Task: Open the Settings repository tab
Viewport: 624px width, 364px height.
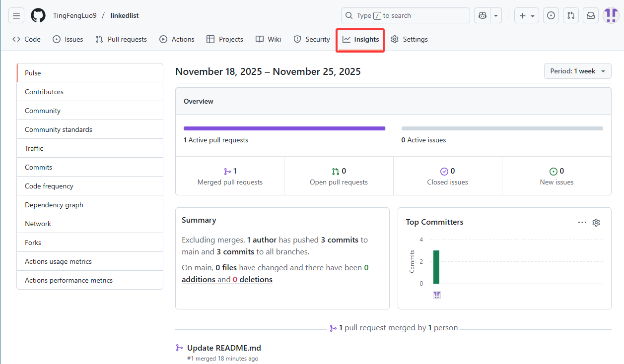Action: (x=409, y=39)
